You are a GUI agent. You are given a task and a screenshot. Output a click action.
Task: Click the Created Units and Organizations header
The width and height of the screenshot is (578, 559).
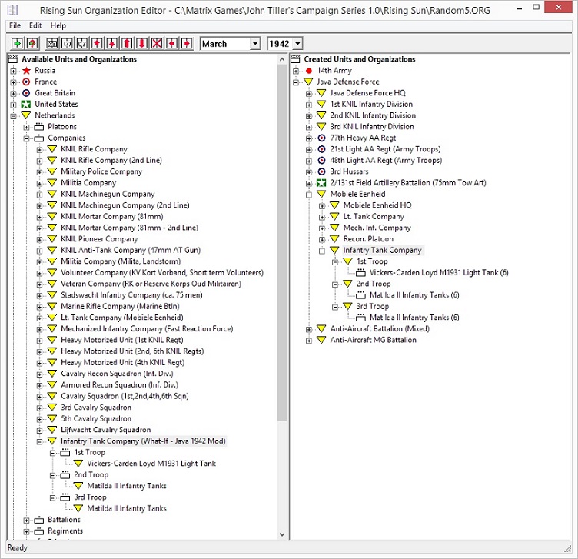360,59
